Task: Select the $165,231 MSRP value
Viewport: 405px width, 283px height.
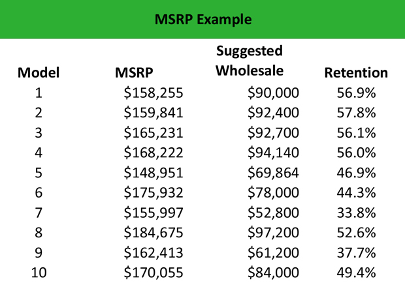Action: 153,133
